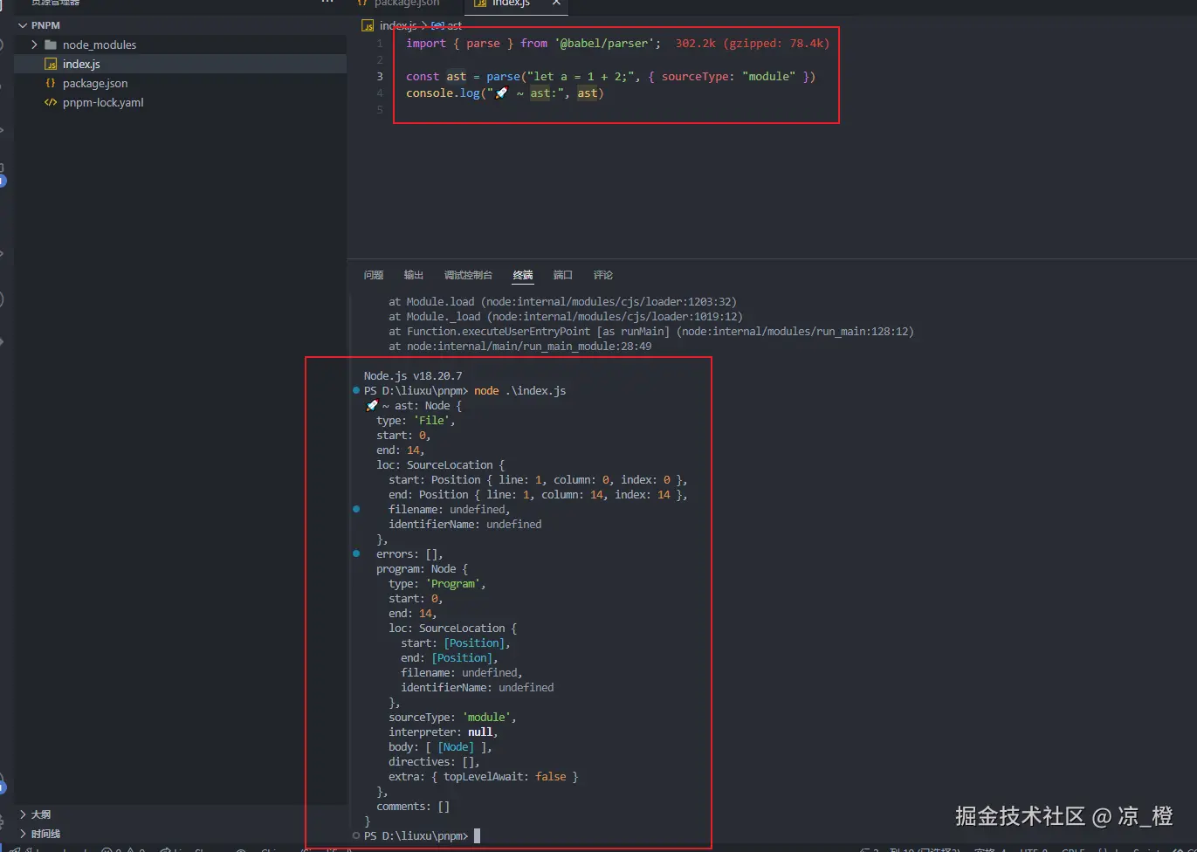
Task: Click the parse( function call on line 3
Action: click(506, 76)
